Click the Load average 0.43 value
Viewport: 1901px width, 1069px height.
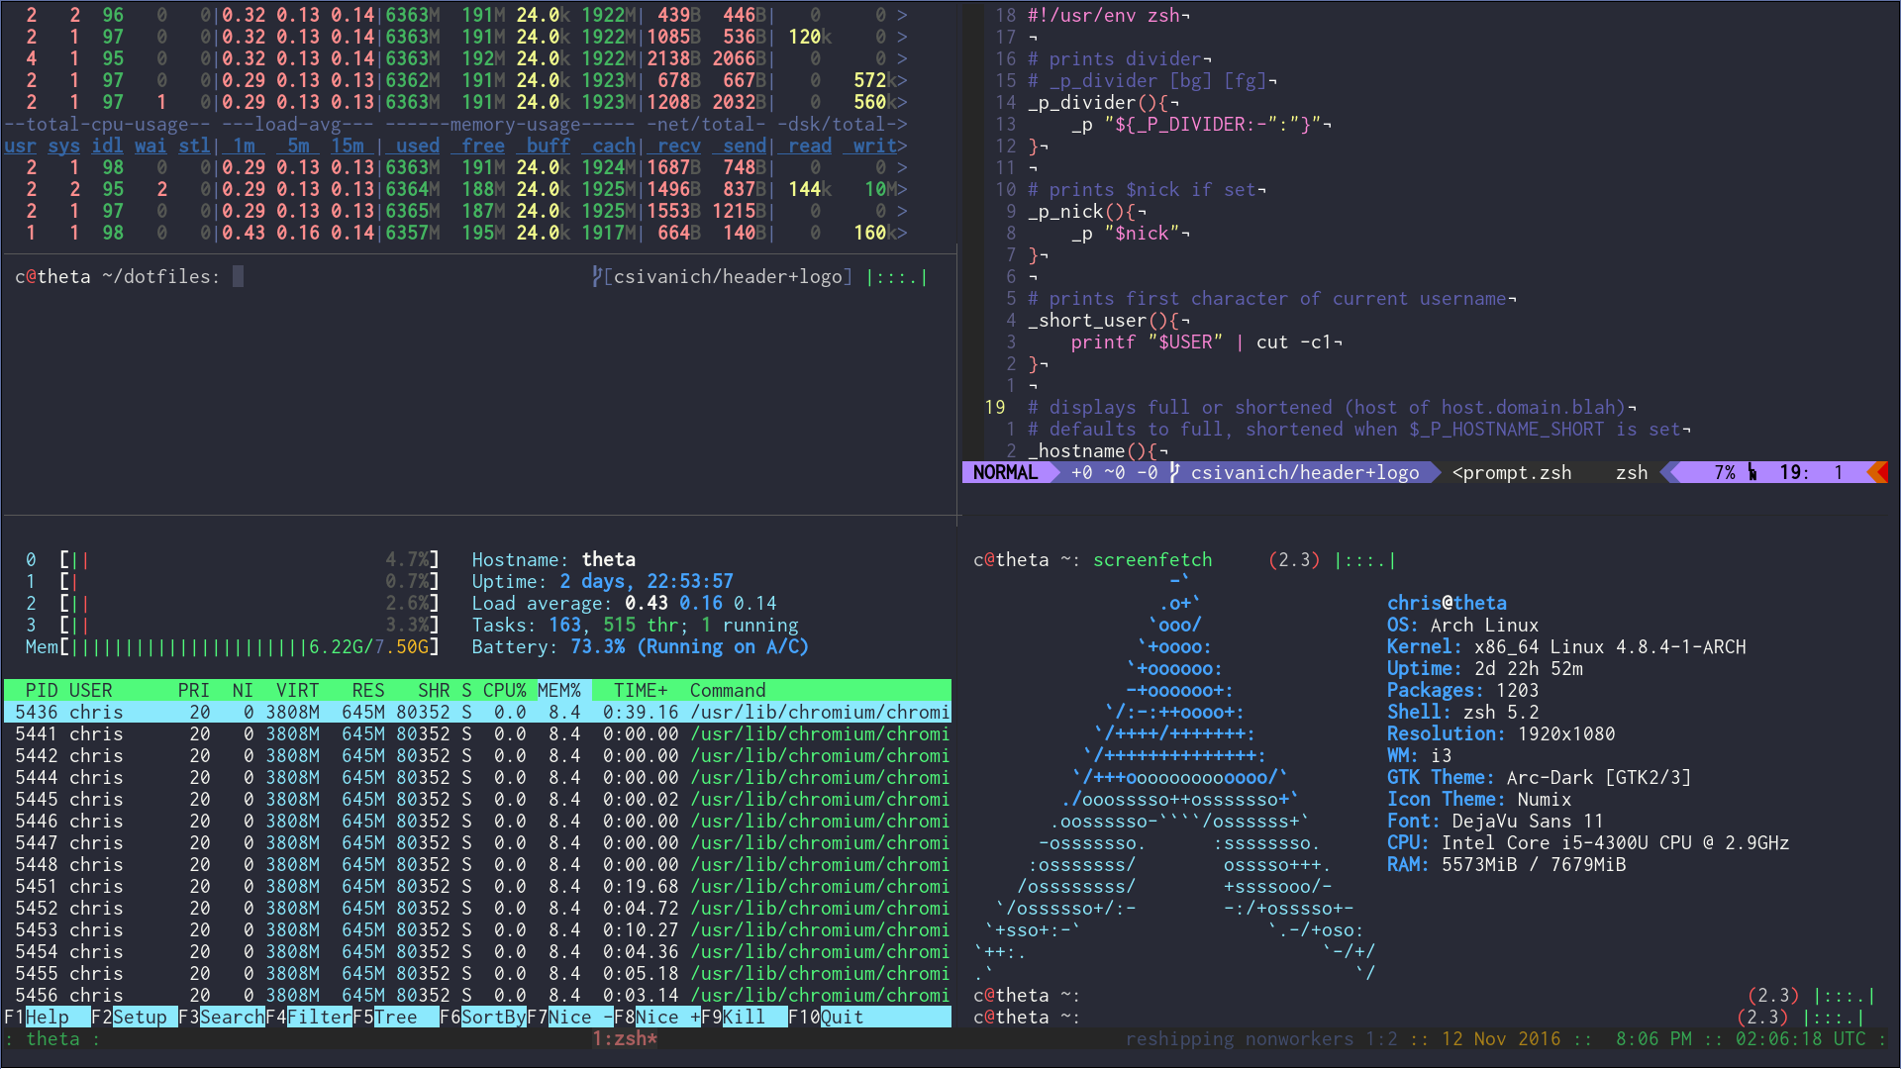[647, 603]
